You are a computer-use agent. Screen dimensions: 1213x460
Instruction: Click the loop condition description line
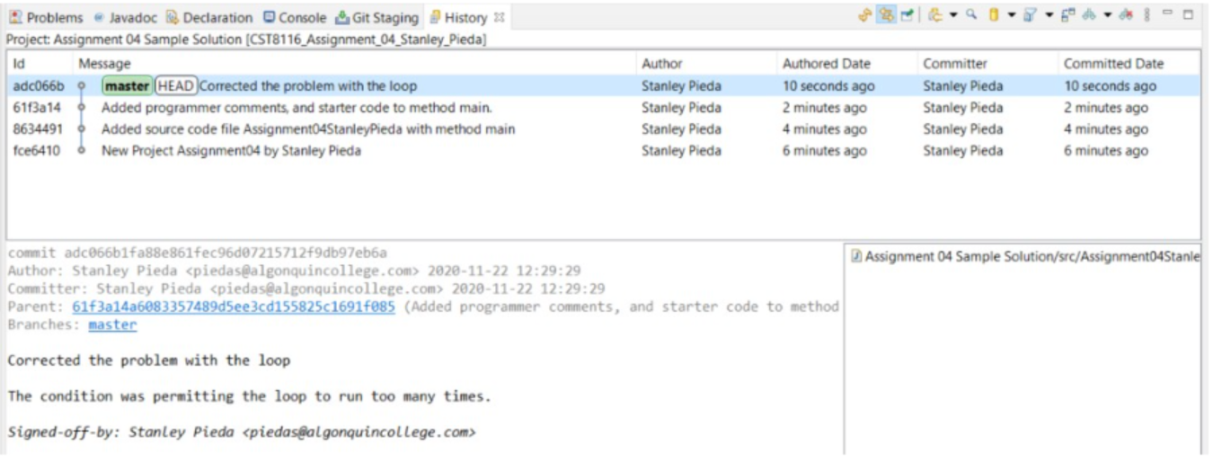tap(250, 396)
